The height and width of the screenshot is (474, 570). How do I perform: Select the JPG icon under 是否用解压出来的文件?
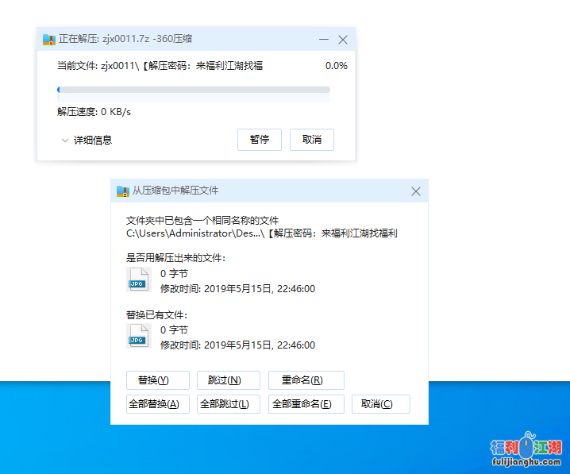[138, 279]
